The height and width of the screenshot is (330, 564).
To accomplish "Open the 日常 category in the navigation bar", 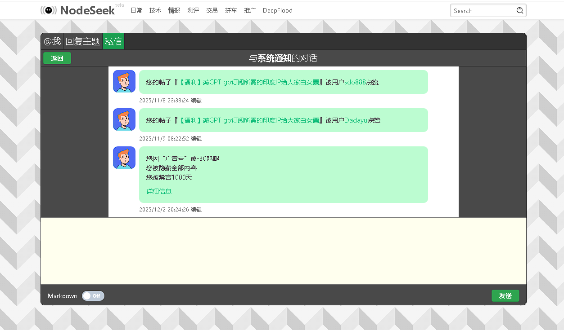I will pos(136,10).
